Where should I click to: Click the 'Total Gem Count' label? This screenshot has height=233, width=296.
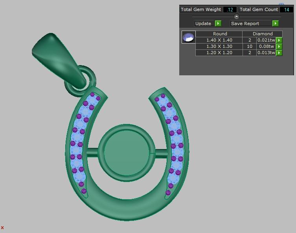click(x=259, y=9)
